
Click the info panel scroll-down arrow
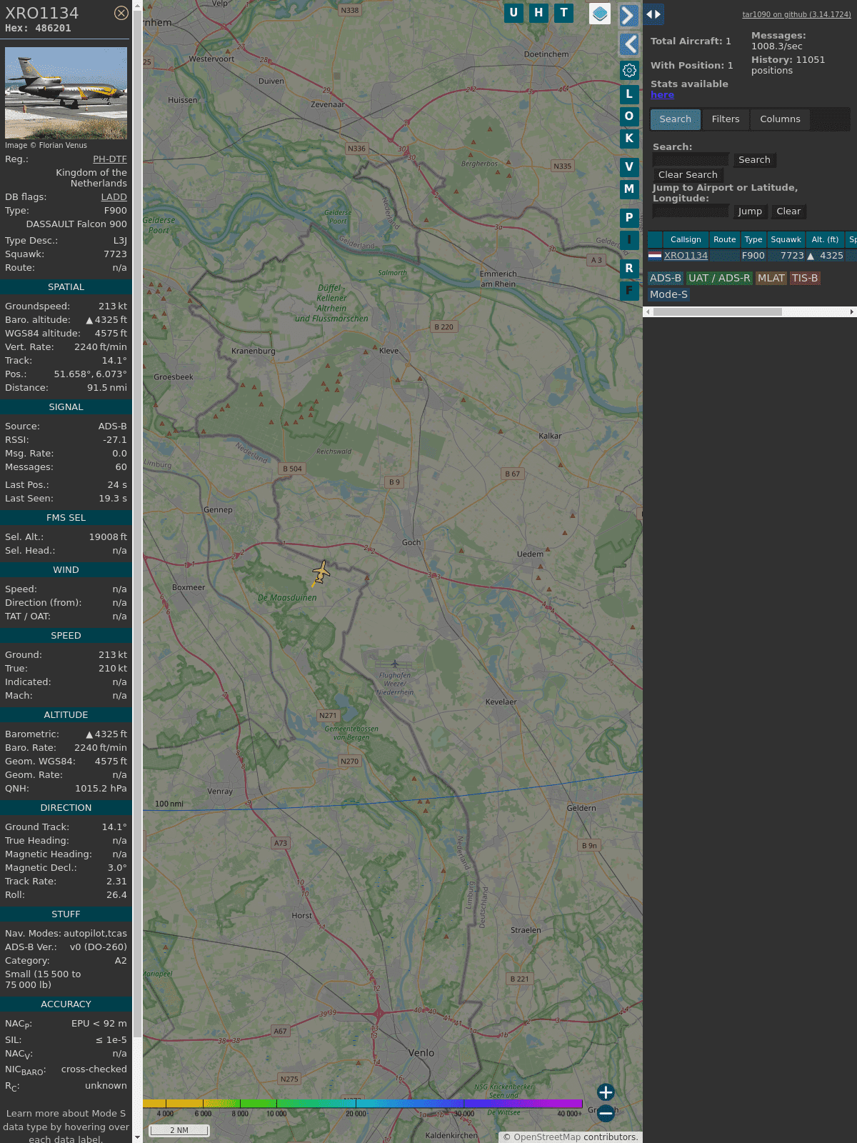[x=137, y=1137]
